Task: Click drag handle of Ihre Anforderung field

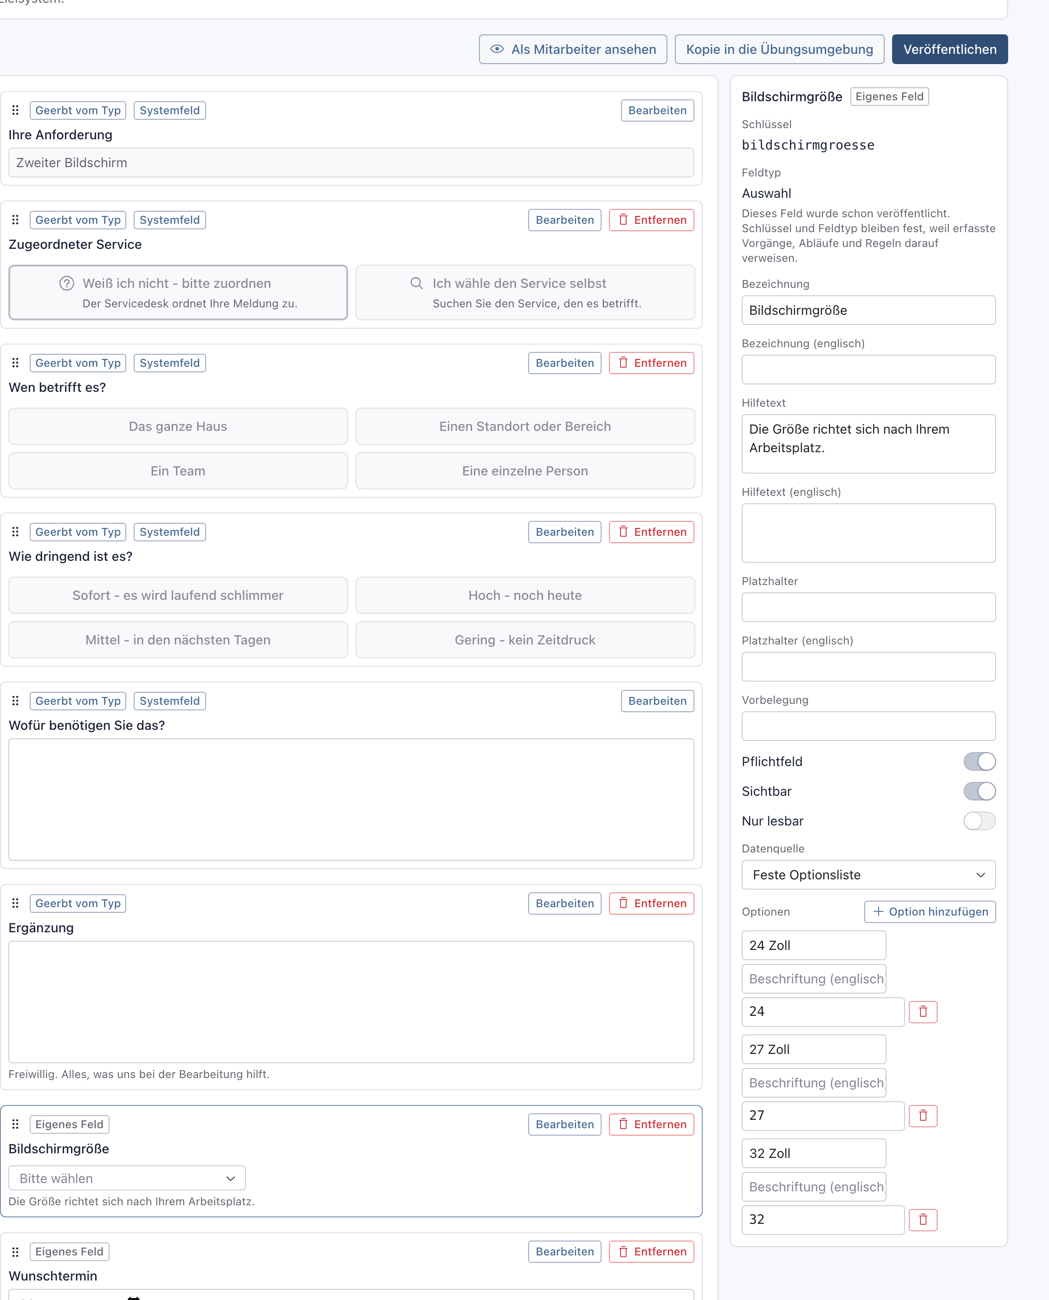Action: [16, 110]
